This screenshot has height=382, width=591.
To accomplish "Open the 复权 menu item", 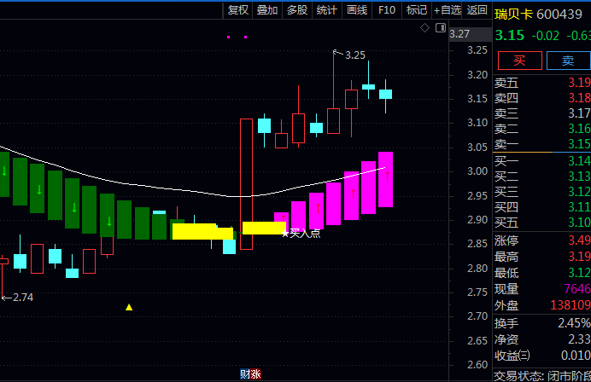I will tap(237, 10).
